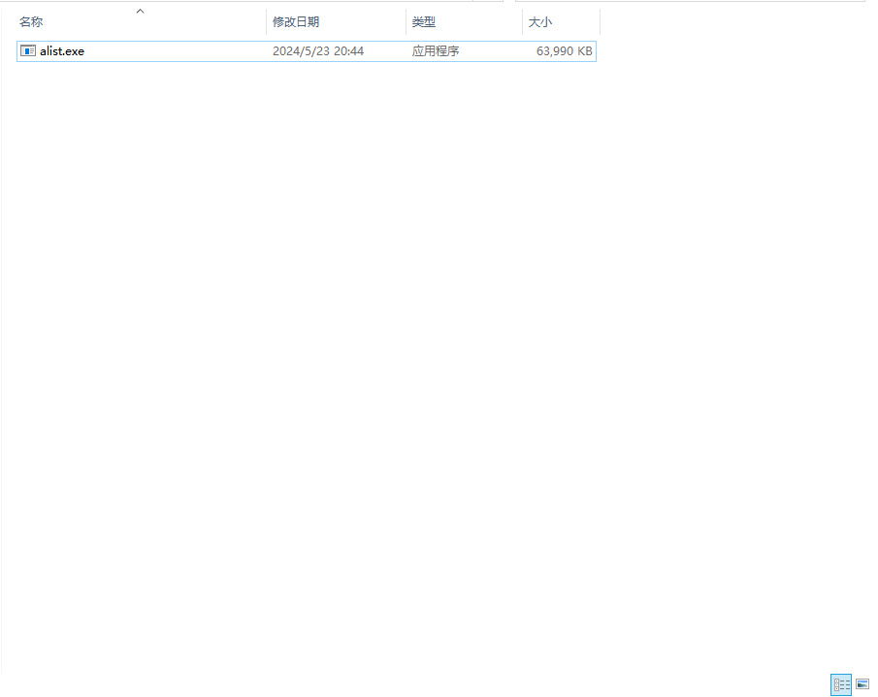This screenshot has height=697, width=878.
Task: Switch to large icons view
Action: pyautogui.click(x=862, y=684)
